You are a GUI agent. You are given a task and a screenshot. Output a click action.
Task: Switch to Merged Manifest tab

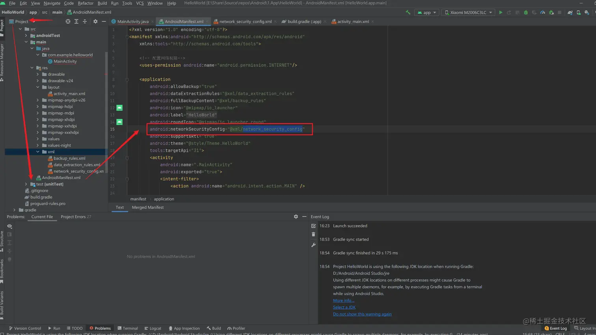148,207
